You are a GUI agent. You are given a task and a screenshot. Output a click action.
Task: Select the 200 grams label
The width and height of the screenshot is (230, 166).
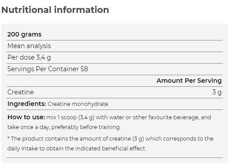(24, 34)
